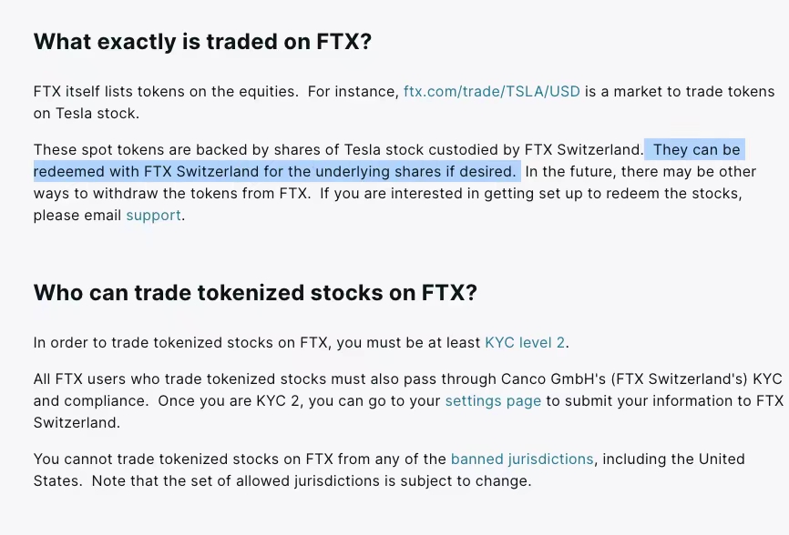Open the banned jurisdictions link
This screenshot has height=535, width=789.
(x=522, y=459)
